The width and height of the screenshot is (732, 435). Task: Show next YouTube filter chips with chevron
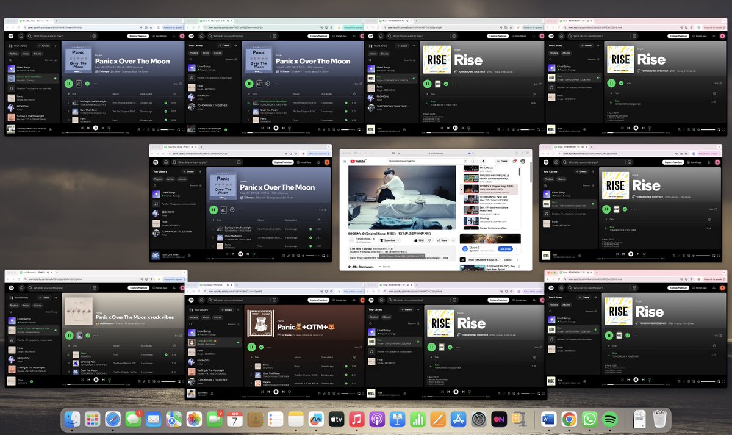coord(517,259)
